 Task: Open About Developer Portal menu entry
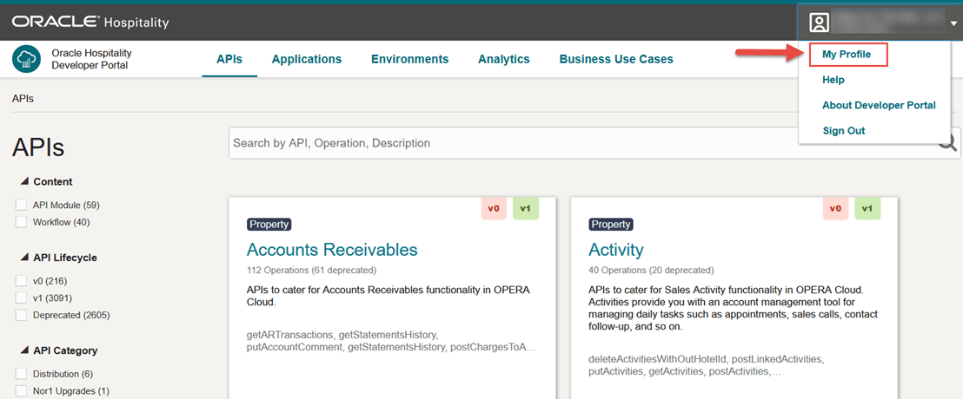coord(879,106)
